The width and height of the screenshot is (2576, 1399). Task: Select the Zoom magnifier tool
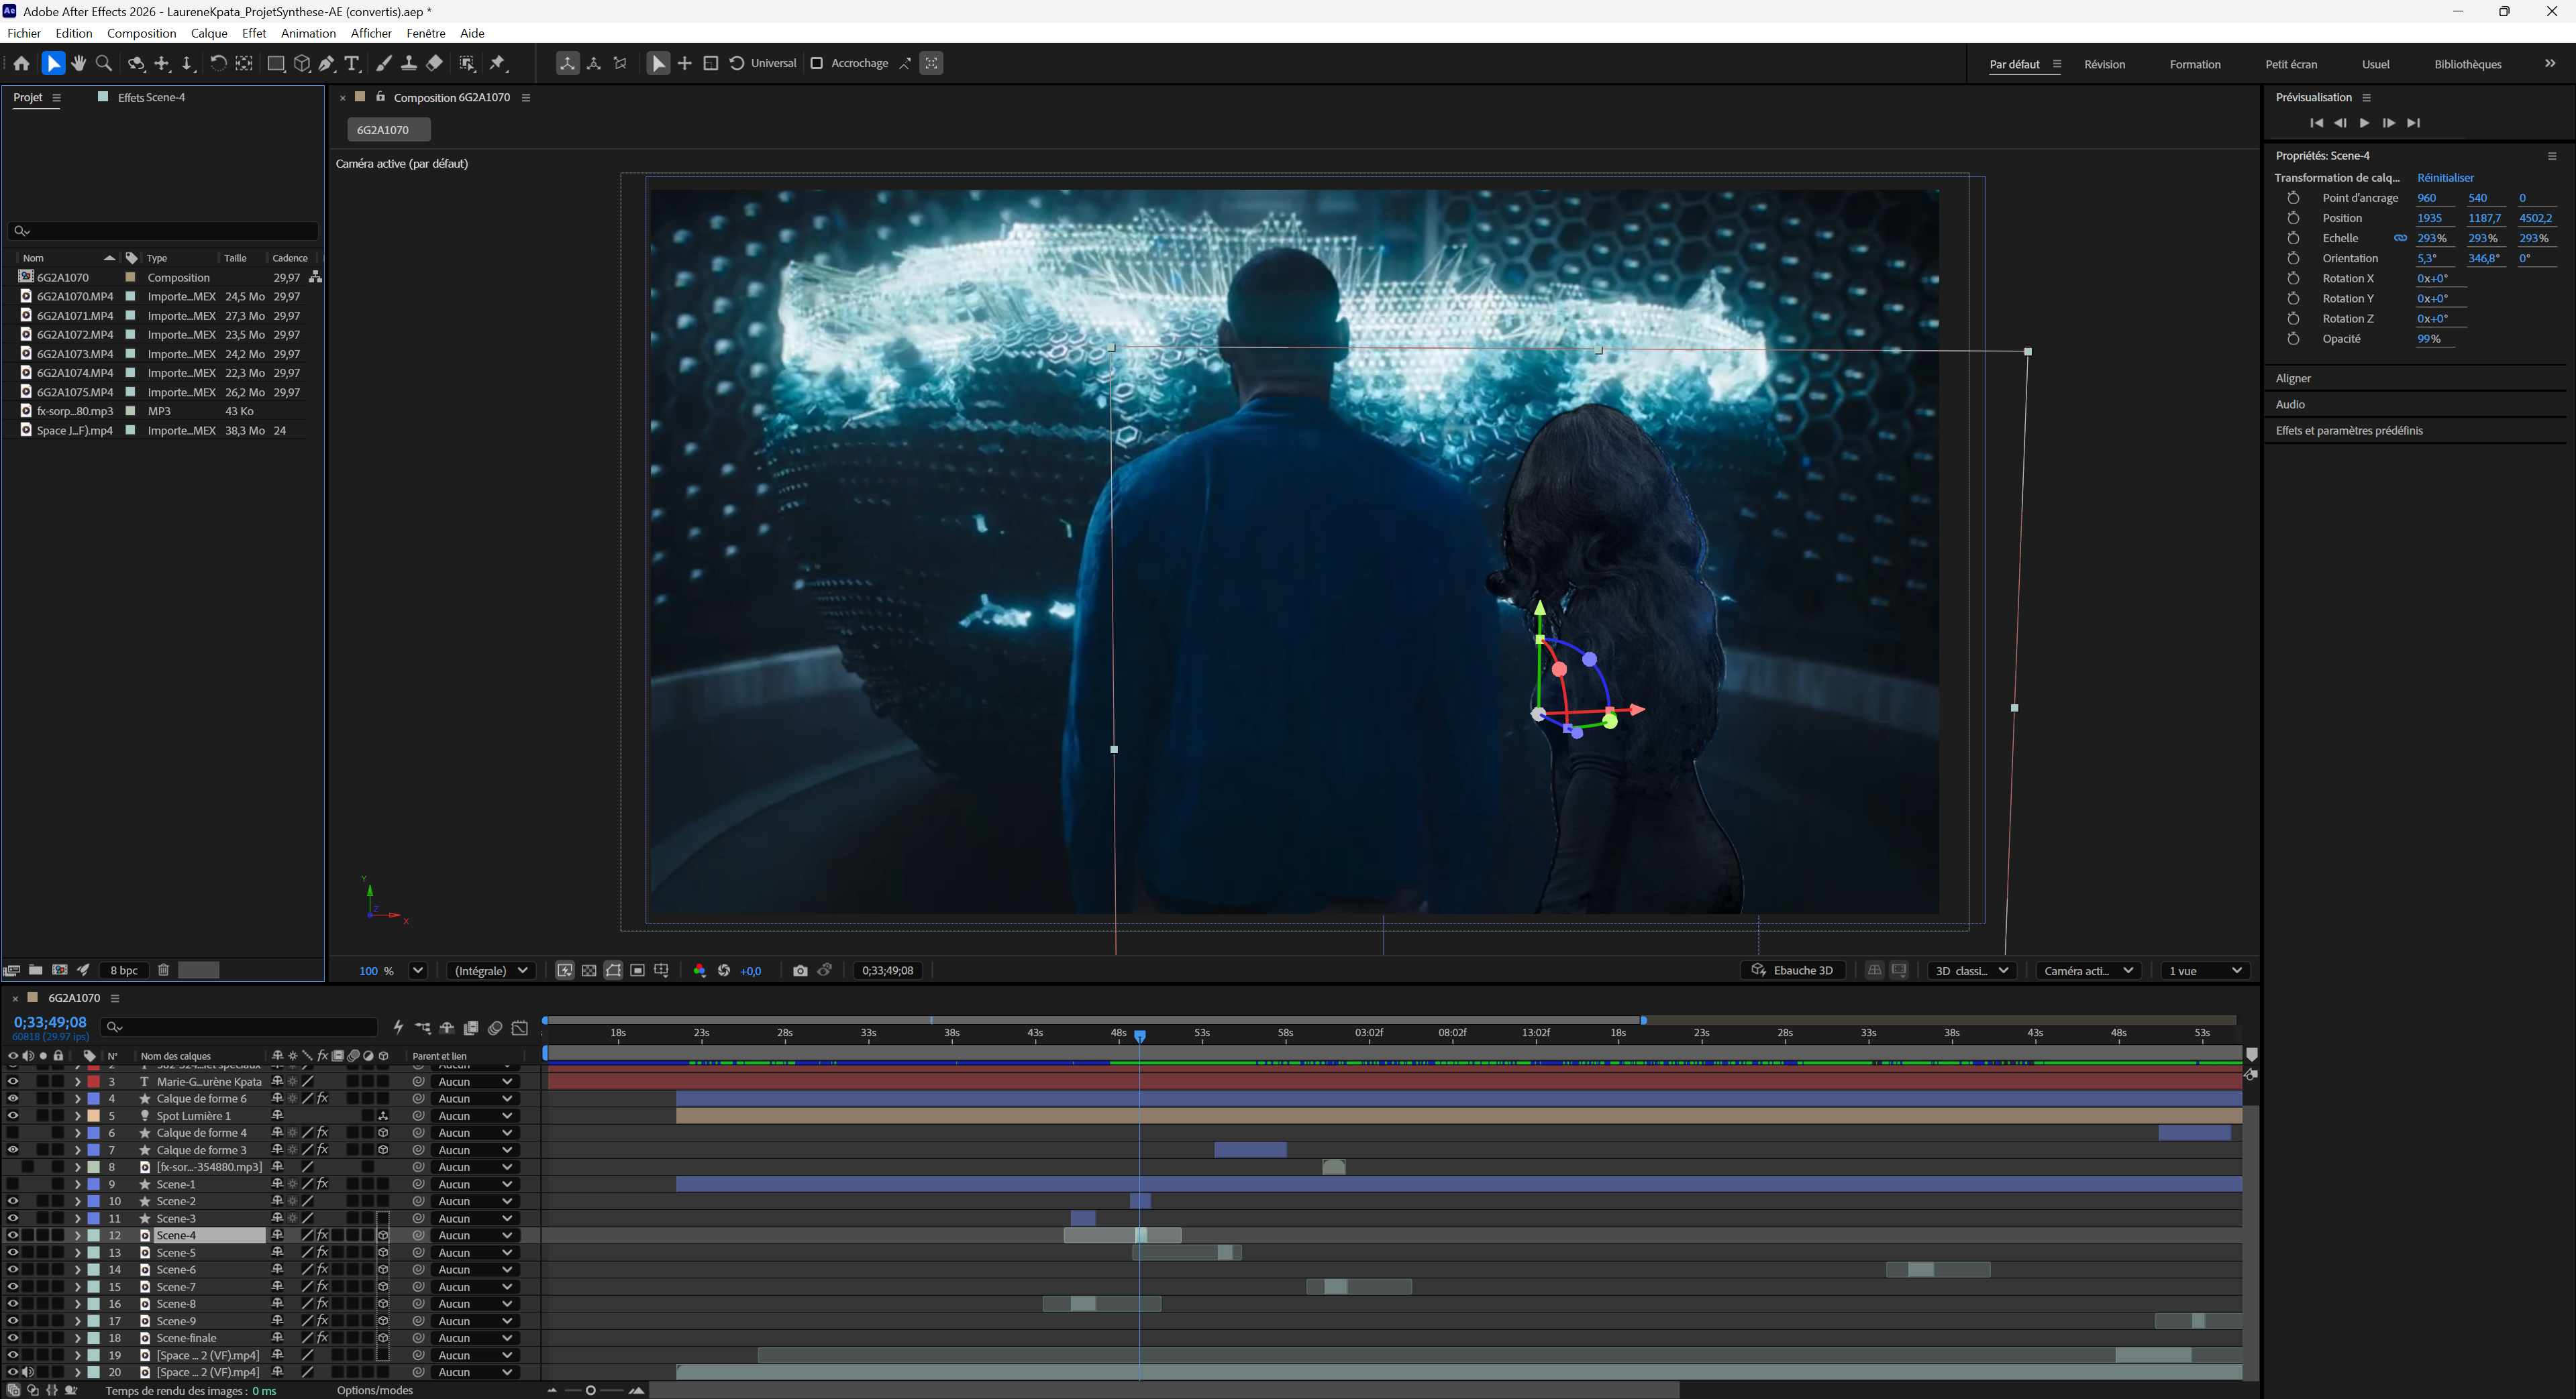click(x=104, y=64)
